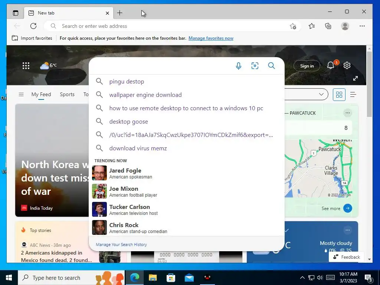Open trending result Jared Fogle
Viewport: 380px width, 285px height.
187,173
